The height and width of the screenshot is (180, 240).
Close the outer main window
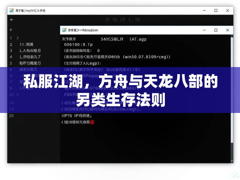click(228, 11)
